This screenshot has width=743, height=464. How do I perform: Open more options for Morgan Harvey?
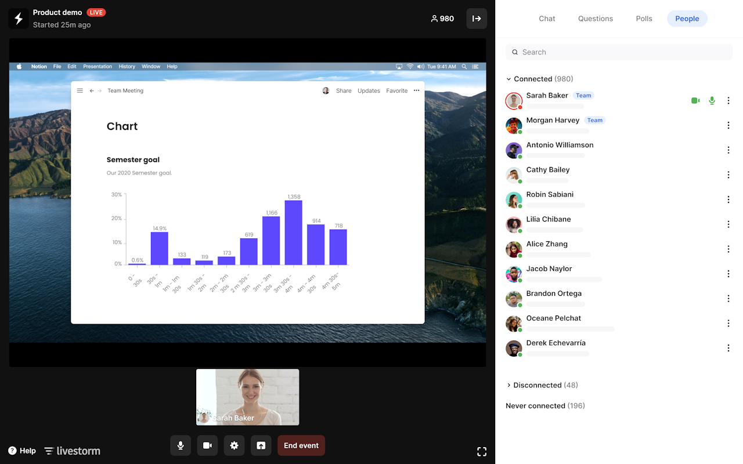pyautogui.click(x=728, y=125)
